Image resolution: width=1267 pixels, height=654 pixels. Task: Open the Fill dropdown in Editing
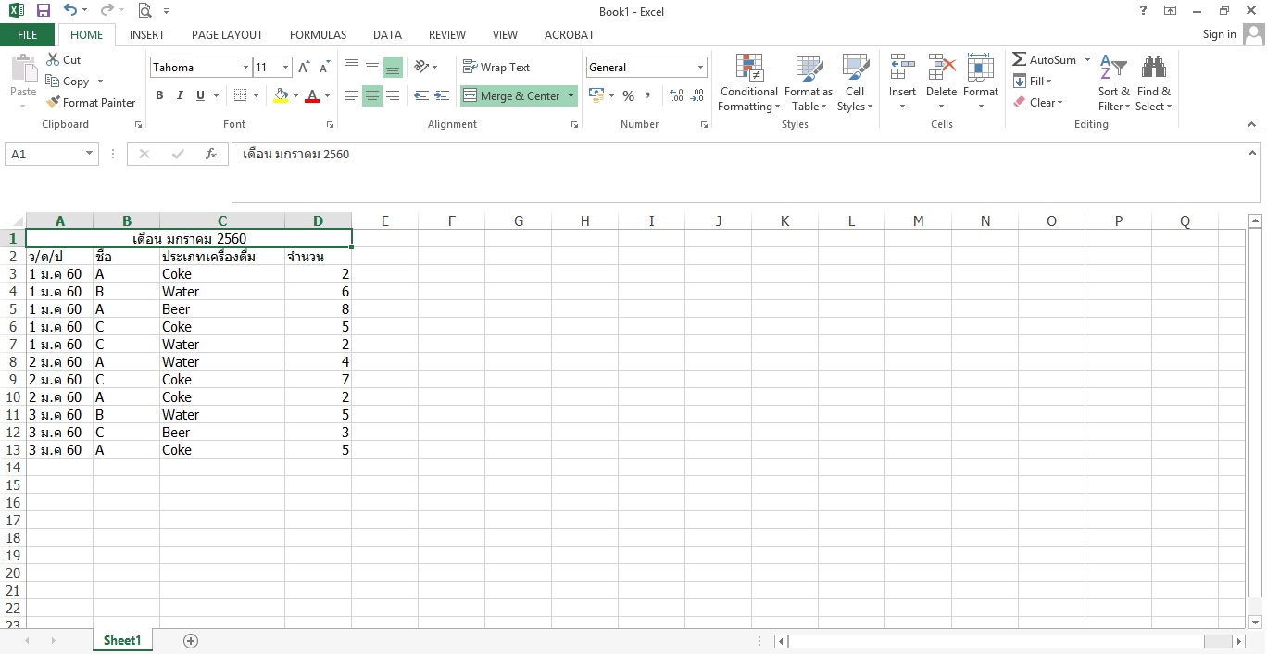(x=1033, y=82)
